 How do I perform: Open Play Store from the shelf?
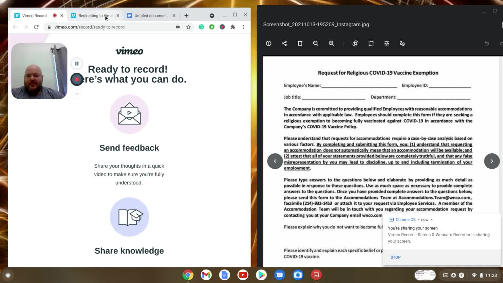[261, 275]
